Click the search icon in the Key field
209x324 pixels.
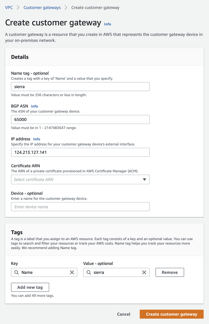(16, 272)
